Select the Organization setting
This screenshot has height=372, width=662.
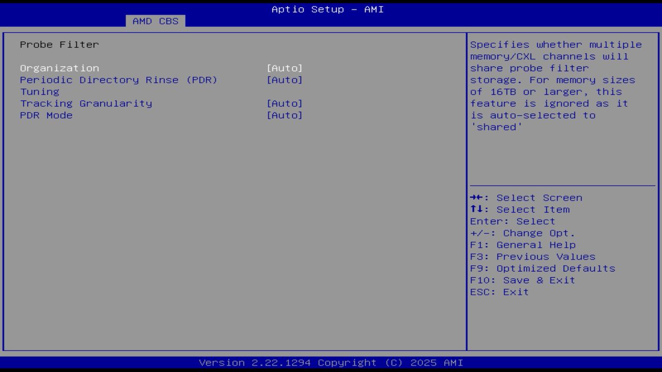(x=59, y=68)
